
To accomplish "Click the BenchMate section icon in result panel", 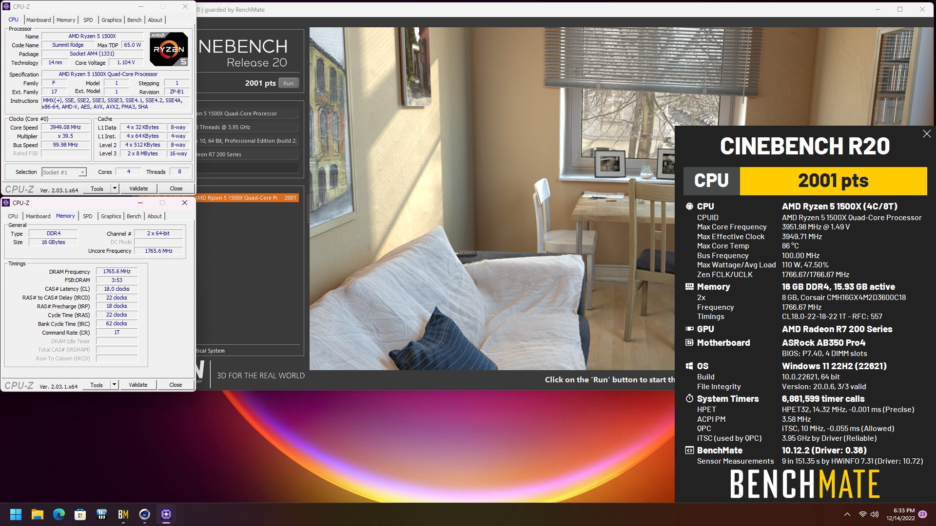I will [x=689, y=451].
